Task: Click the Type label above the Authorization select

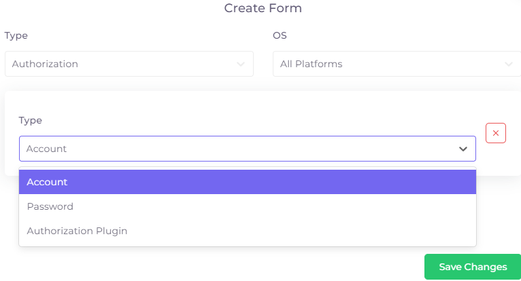Action: tap(16, 35)
